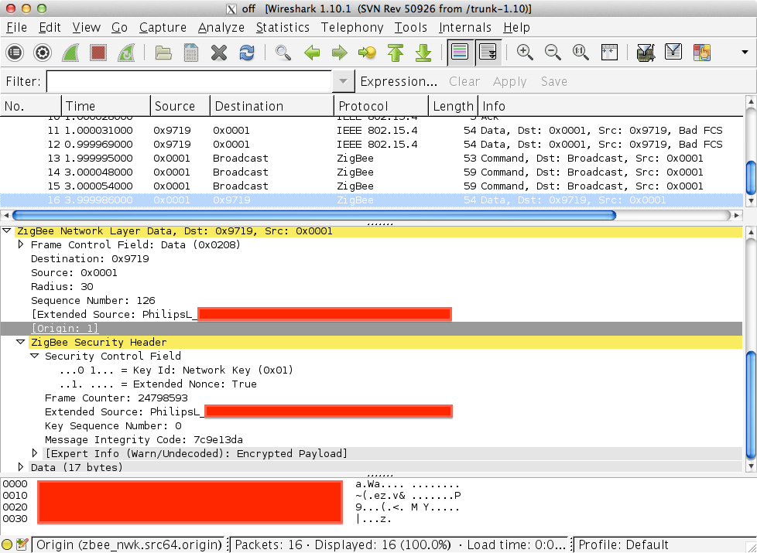757x553 pixels.
Task: Click the Expression... button
Action: [x=399, y=81]
